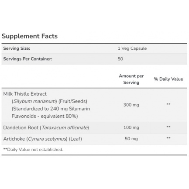This screenshot has height=189, width=189.
Task: Click the servings count 50
Action: (120, 59)
